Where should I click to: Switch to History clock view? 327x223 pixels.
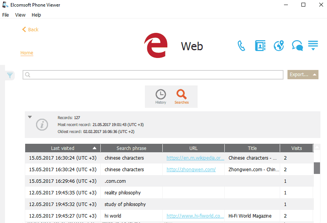pyautogui.click(x=160, y=96)
